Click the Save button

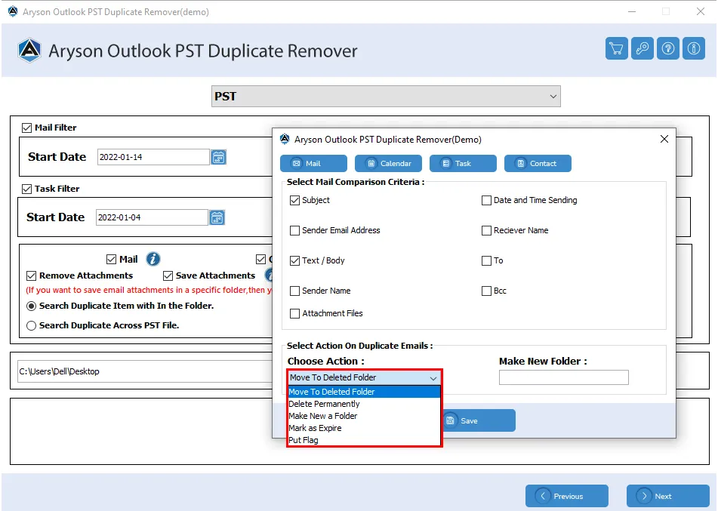[479, 420]
